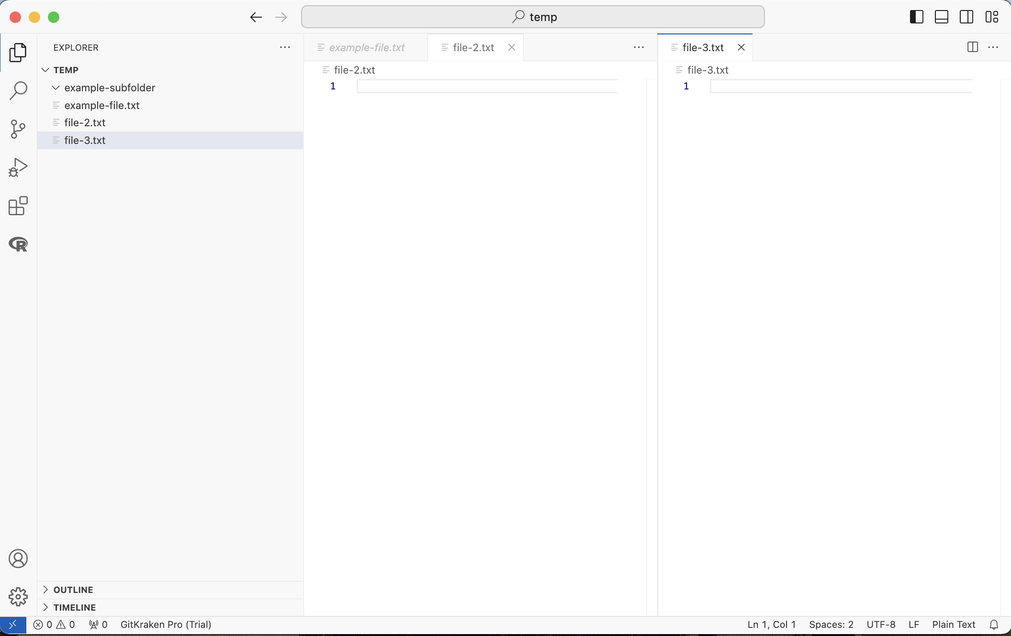
Task: Click the Spaces: 2 indentation setting
Action: tap(831, 625)
